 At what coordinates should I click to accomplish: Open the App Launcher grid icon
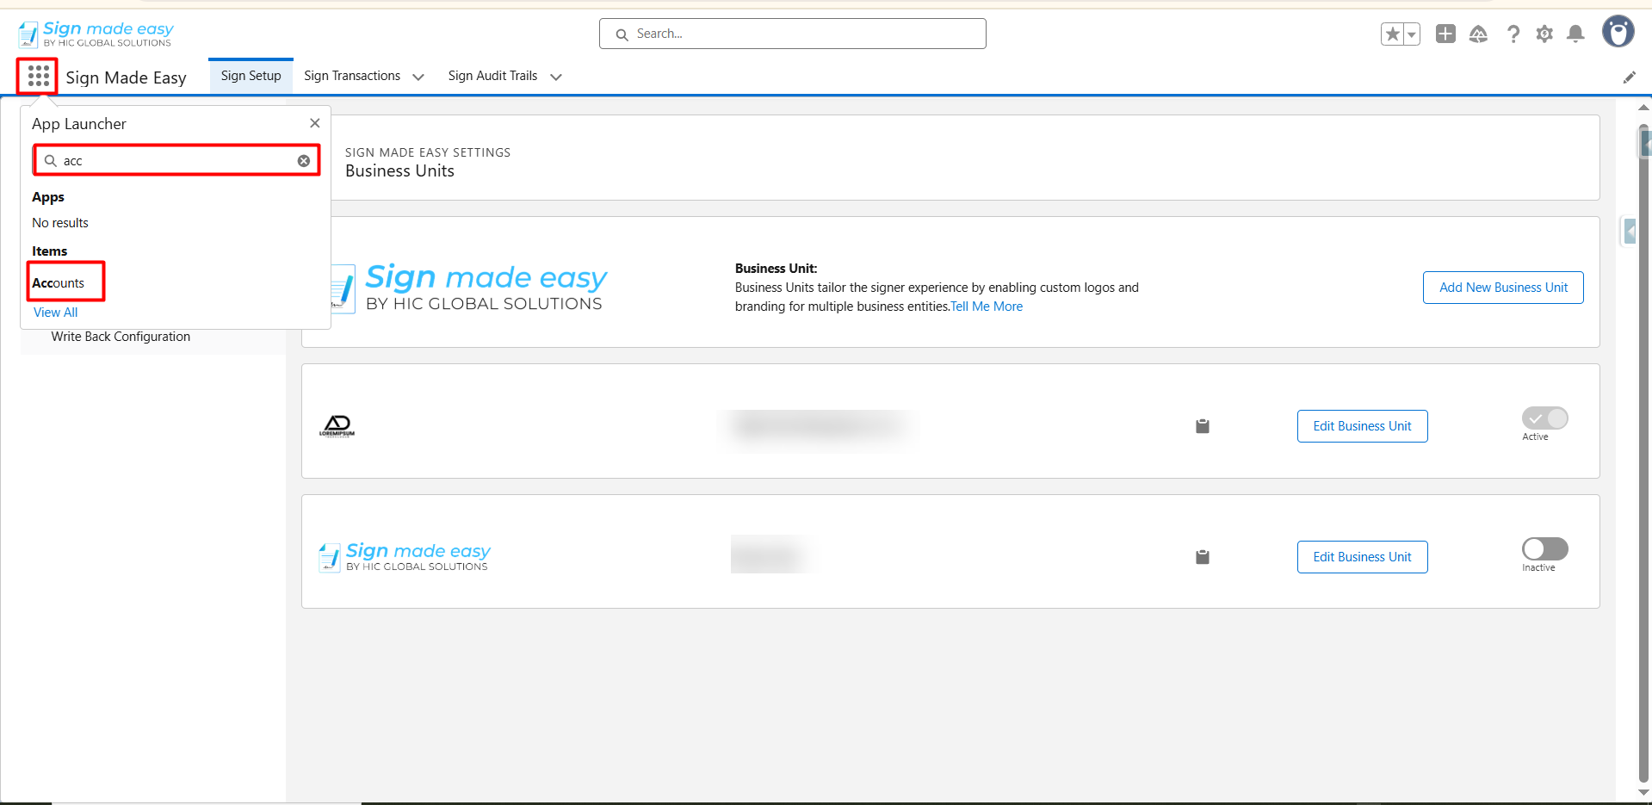point(38,77)
